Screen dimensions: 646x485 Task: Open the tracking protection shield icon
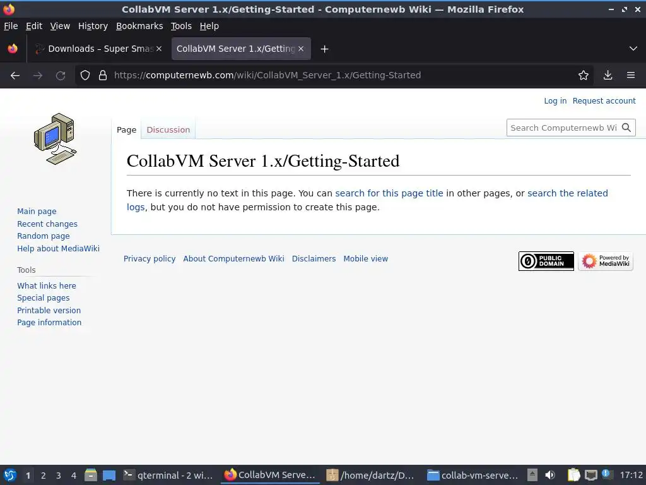point(85,75)
